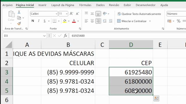Select the CELULAR header cell
This screenshot has height=104, width=186.
[68, 63]
